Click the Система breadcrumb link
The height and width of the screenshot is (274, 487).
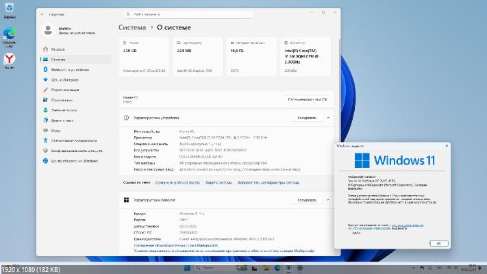click(132, 27)
